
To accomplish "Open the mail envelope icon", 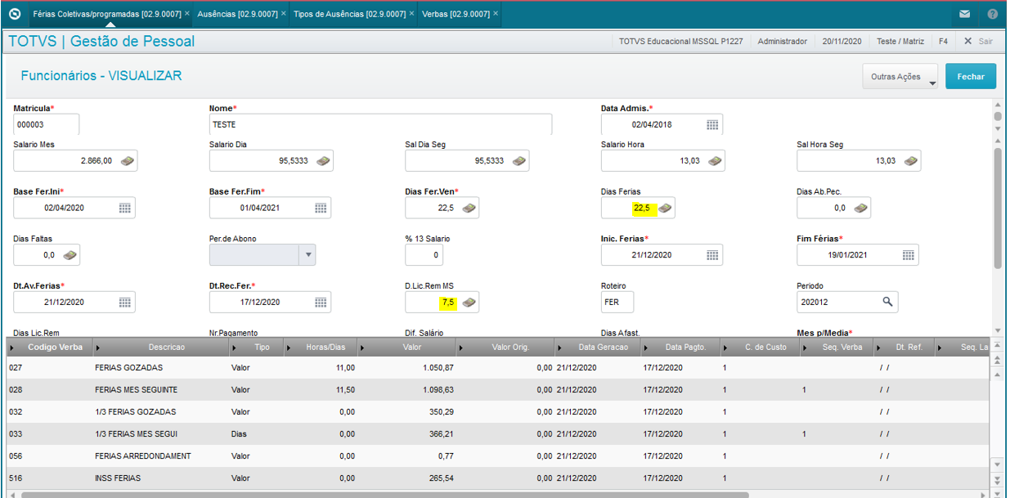I will pos(965,14).
